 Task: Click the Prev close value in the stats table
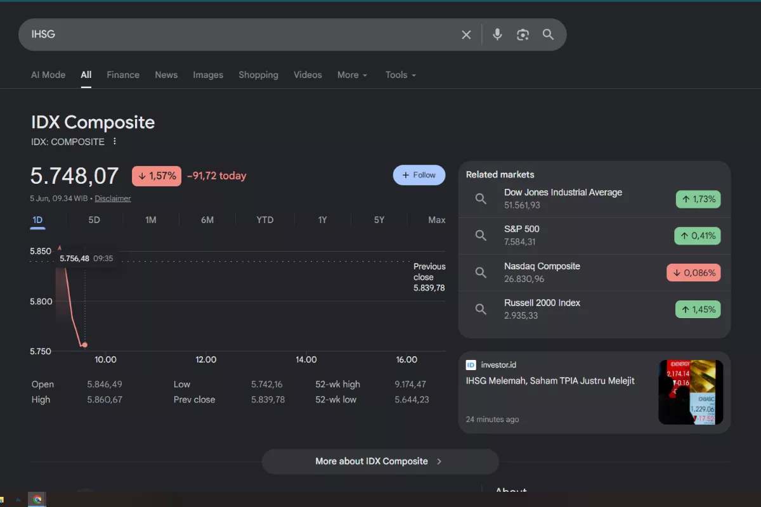coord(268,399)
